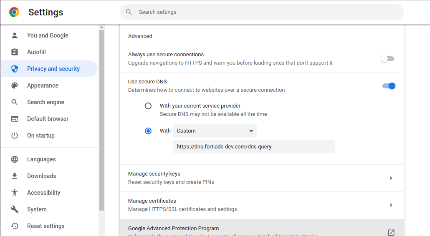The height and width of the screenshot is (236, 430).
Task: Click the You and Google person icon
Action: 15,35
